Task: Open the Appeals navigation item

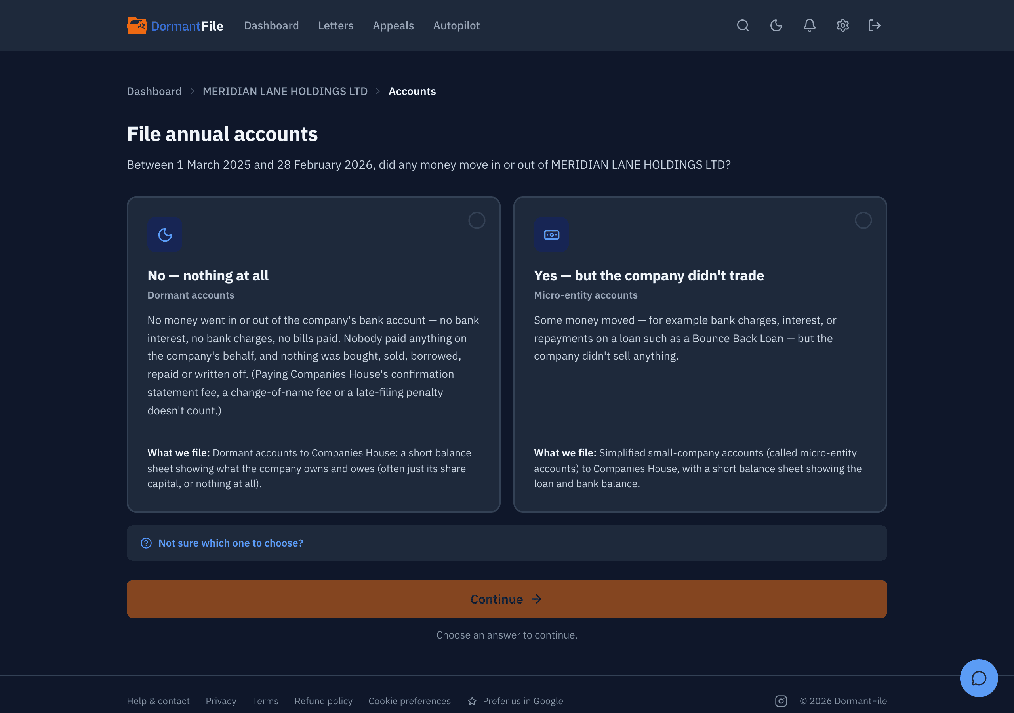Action: pos(393,26)
